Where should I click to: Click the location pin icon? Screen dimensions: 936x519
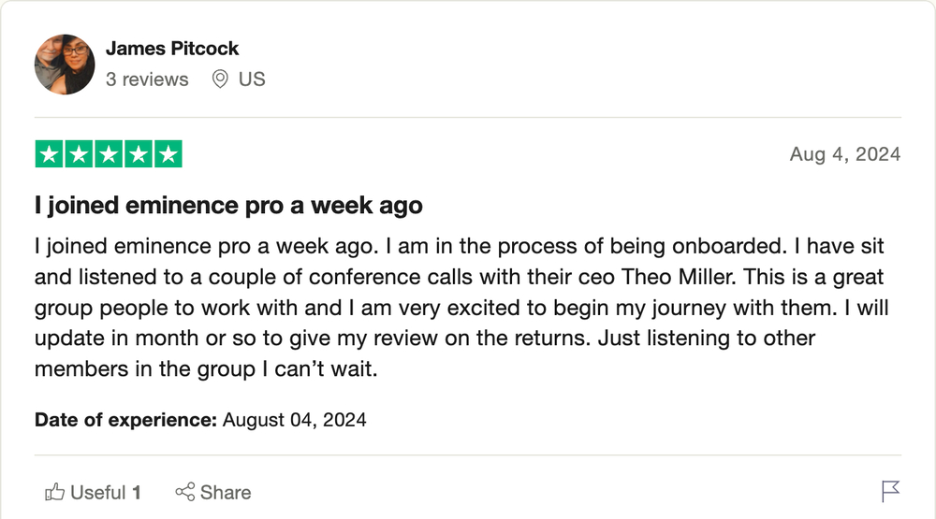pos(220,79)
